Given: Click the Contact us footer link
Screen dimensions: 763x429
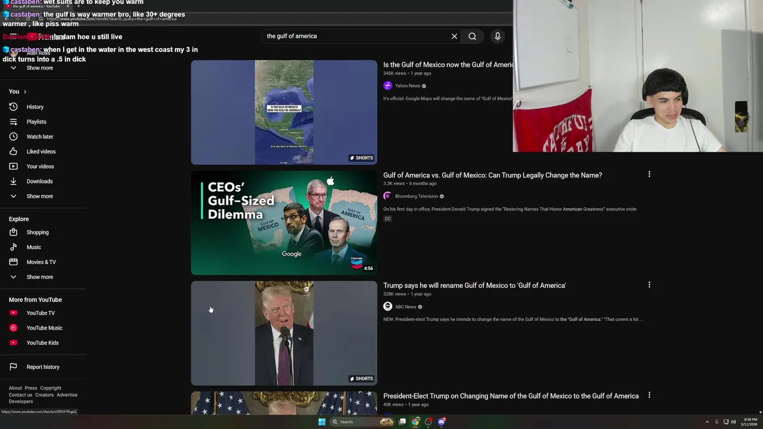Looking at the screenshot, I should click(20, 395).
